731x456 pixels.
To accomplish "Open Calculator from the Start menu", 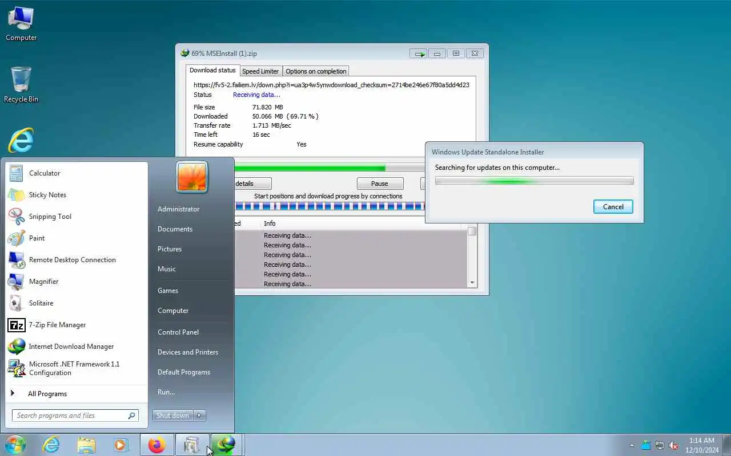I will coord(77,173).
